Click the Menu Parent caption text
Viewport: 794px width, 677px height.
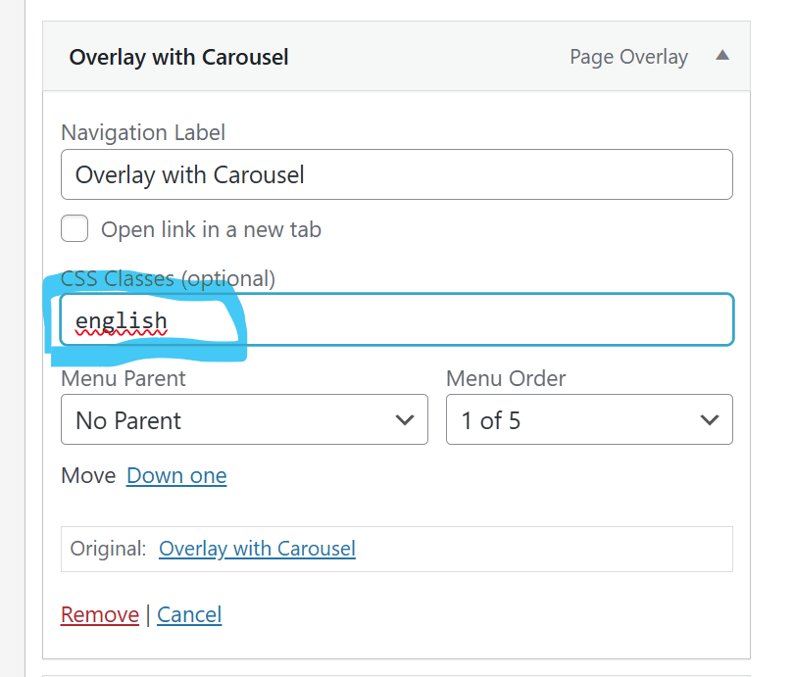(124, 378)
